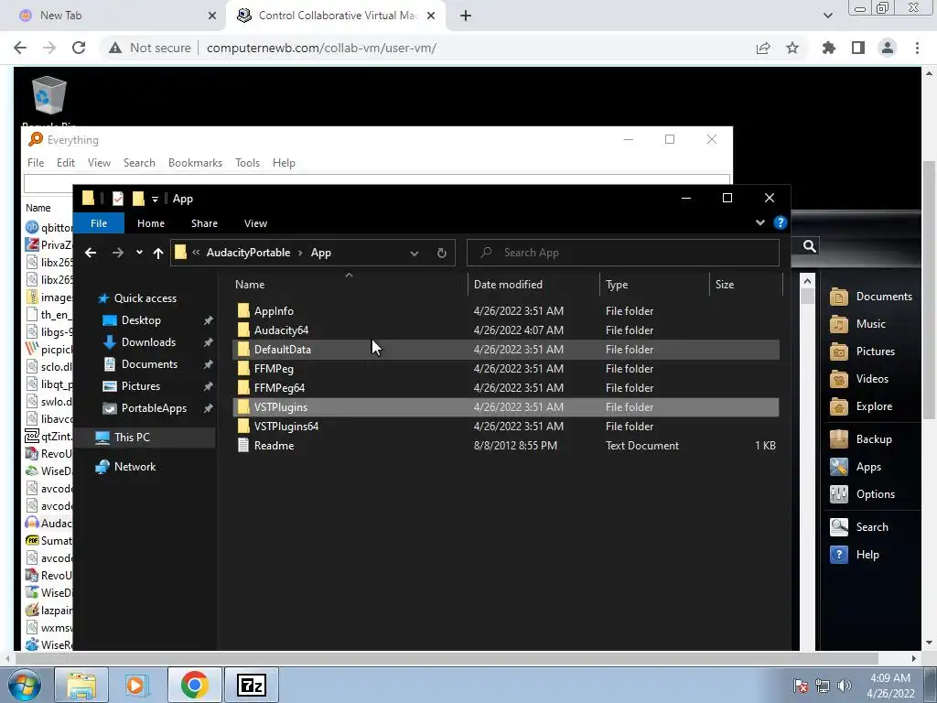This screenshot has width=937, height=703.
Task: Click the 7-Zip taskbar icon
Action: [x=251, y=685]
